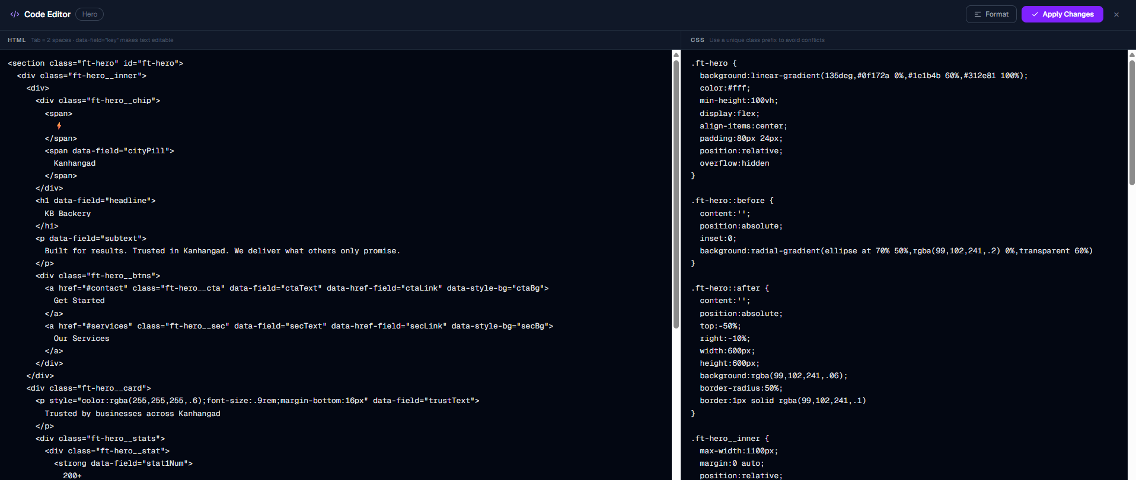Click the Format button

991,14
